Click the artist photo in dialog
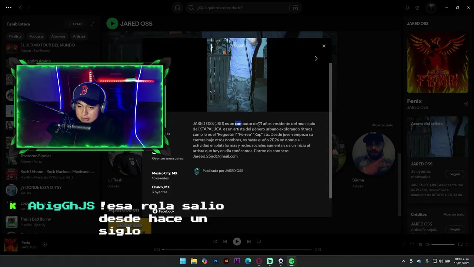The image size is (474, 267). click(x=237, y=75)
